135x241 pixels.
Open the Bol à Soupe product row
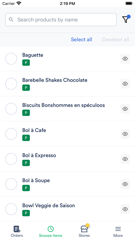(x=67, y=184)
